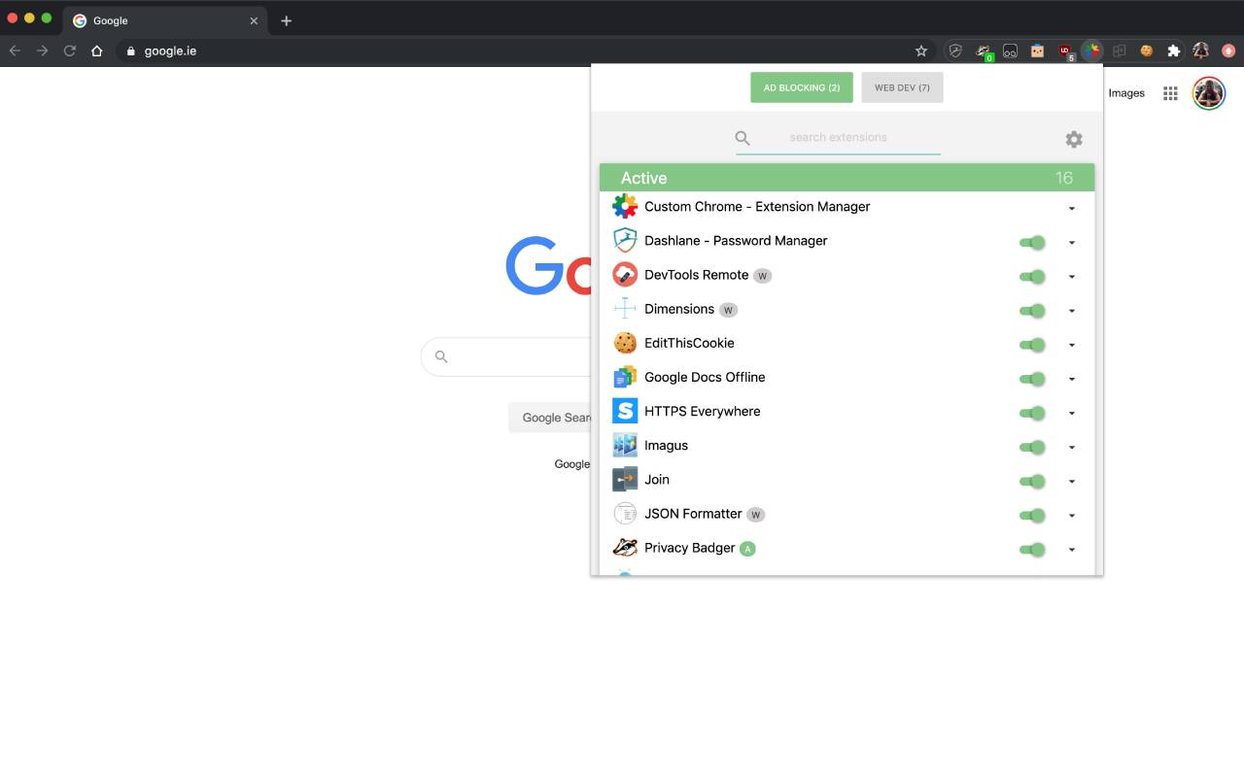
Task: Focus the search extensions field
Action: (x=838, y=138)
